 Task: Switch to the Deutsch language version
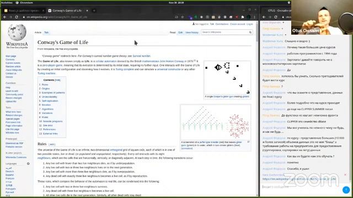[10, 172]
